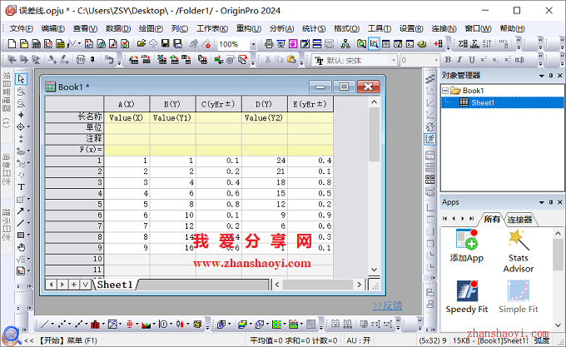Switch to the 连接器 tab in Apps
The image size is (566, 347).
(519, 220)
